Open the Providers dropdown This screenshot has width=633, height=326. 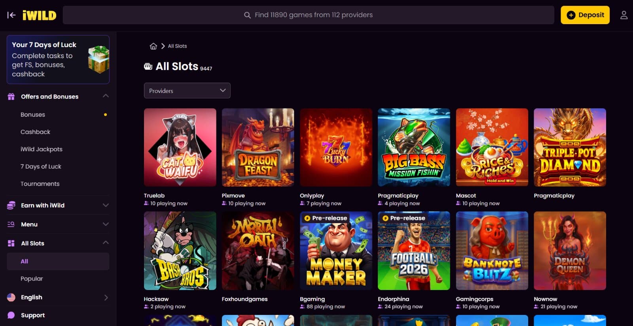[187, 91]
